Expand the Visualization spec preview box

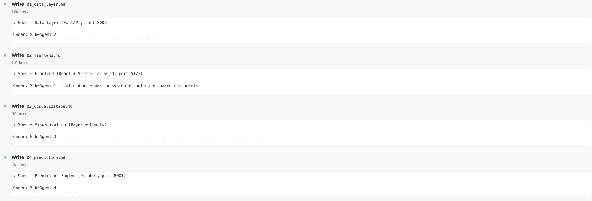click(x=301, y=132)
